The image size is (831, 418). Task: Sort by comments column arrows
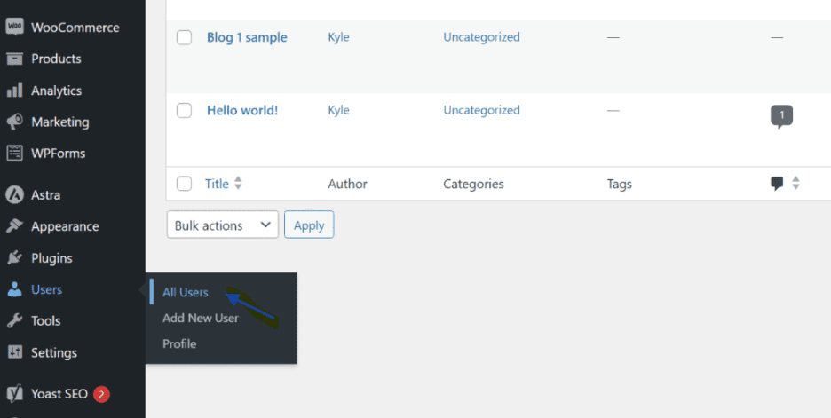pos(795,184)
